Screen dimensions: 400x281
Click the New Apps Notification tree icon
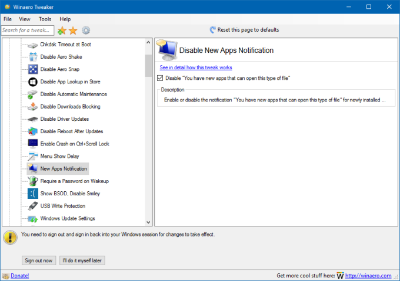[33, 168]
